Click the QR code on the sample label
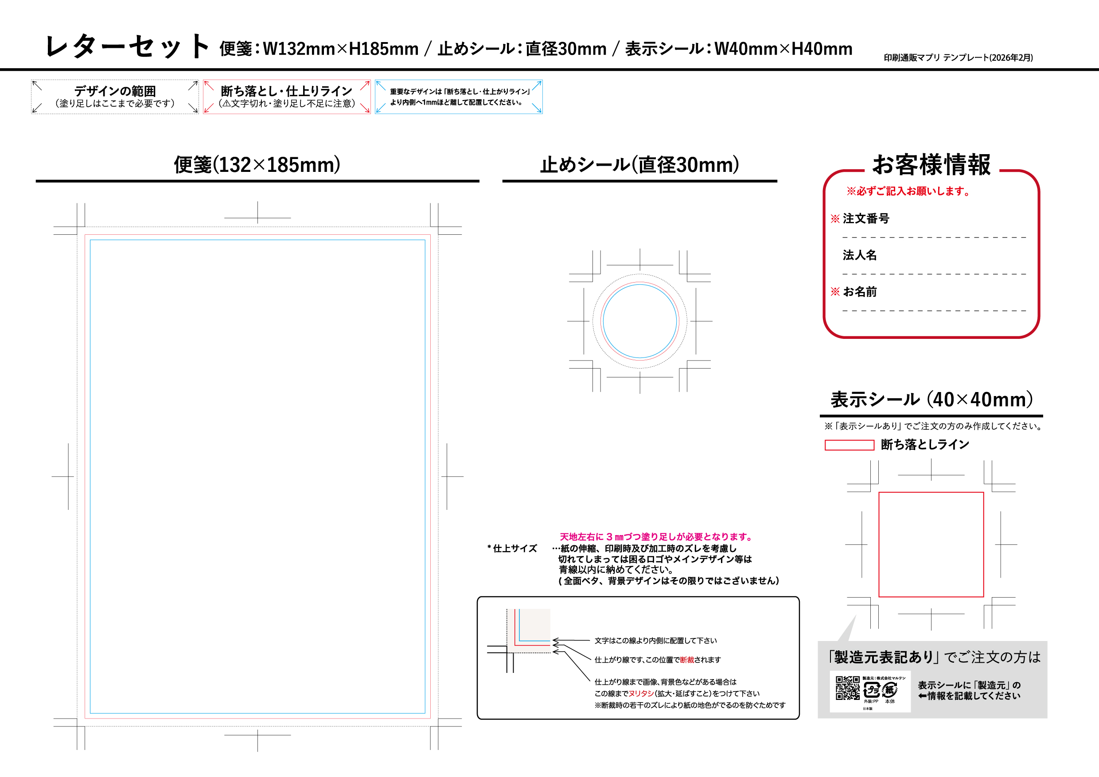 click(x=847, y=688)
